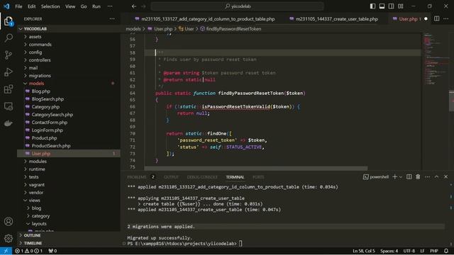Change encoding via UTF-8 status item

(x=409, y=251)
